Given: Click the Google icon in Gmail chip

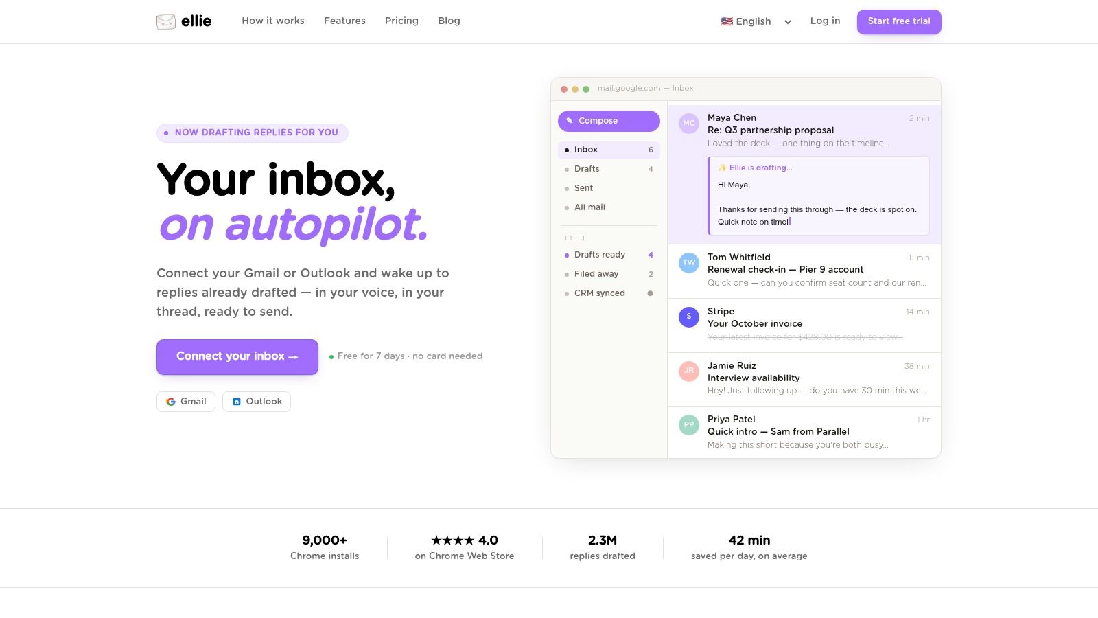Looking at the screenshot, I should pyautogui.click(x=171, y=402).
